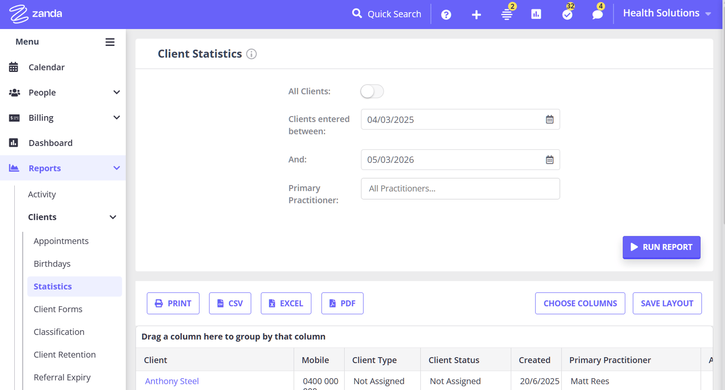This screenshot has height=390, width=725.
Task: Select Client Retention in the sidebar
Action: (x=65, y=354)
